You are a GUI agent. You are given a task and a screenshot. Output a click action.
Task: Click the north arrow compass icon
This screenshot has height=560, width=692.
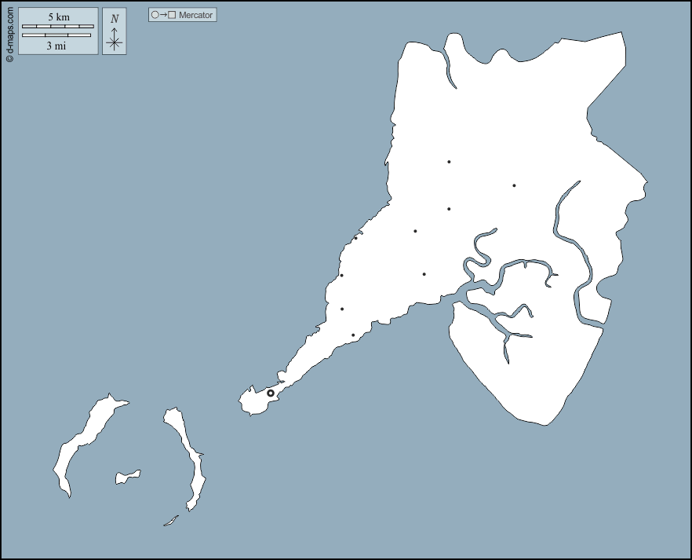click(x=115, y=38)
